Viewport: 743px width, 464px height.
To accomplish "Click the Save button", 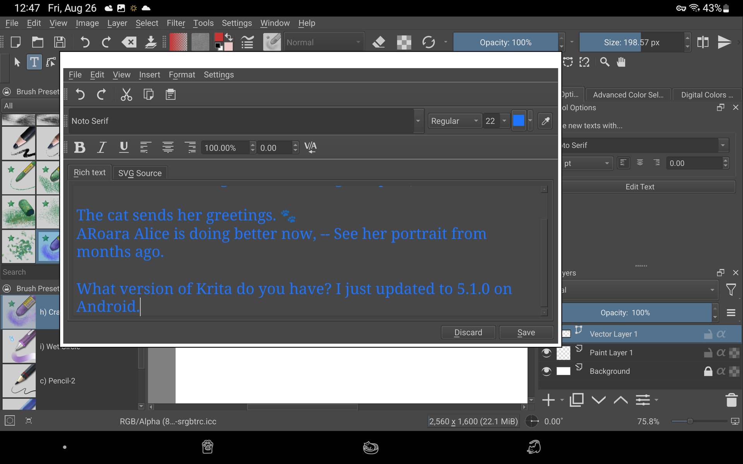I will (x=526, y=333).
